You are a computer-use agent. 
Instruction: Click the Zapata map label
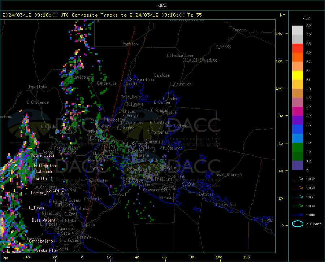pyautogui.click(x=88, y=225)
